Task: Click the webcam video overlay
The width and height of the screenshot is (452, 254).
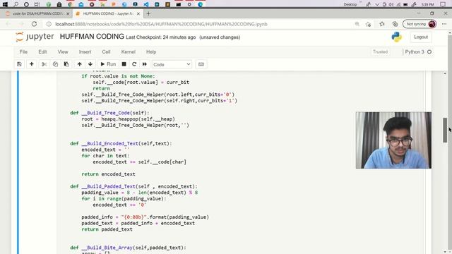Action: coord(393,140)
